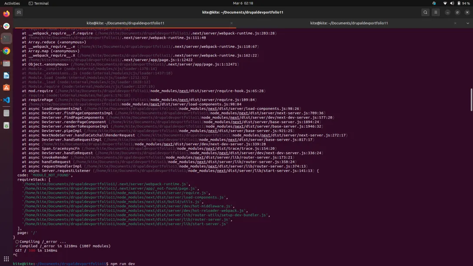Open Slack from the dock
This screenshot has height=266, width=473.
click(6, 26)
